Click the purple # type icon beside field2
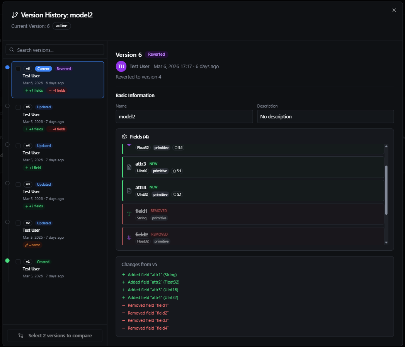 129,237
